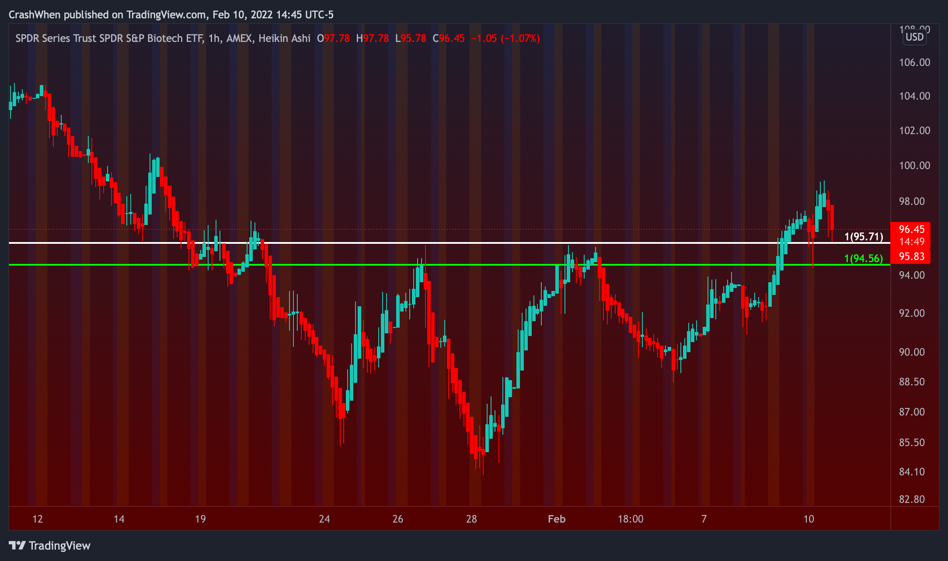Click the TradingView wordmark at bottom left
This screenshot has height=561, width=948.
pyautogui.click(x=59, y=546)
